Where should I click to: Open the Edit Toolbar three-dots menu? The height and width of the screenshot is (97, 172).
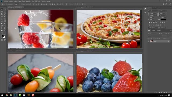2,33
